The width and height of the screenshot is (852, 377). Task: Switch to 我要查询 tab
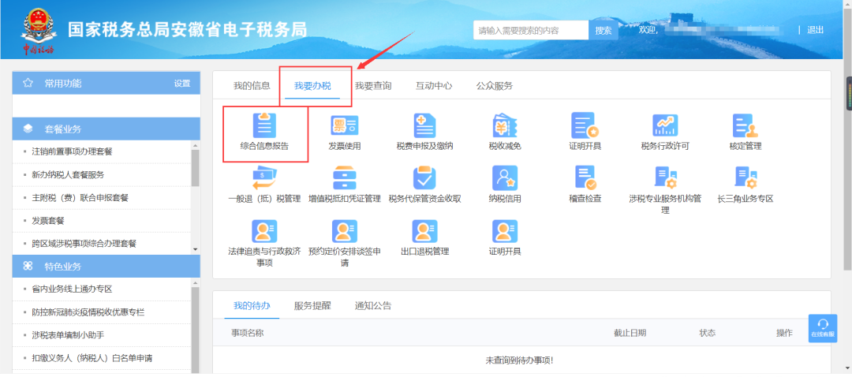(373, 86)
